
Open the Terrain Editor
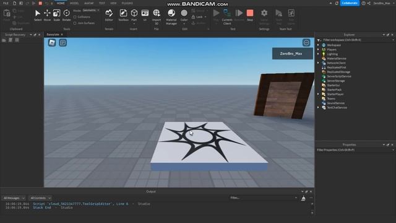tap(109, 15)
